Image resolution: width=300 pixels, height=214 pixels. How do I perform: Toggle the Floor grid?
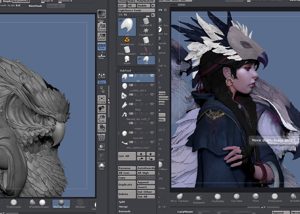point(101,56)
